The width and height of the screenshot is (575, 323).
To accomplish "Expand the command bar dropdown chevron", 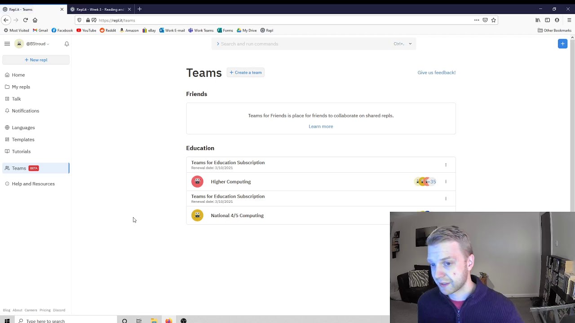I will [410, 44].
